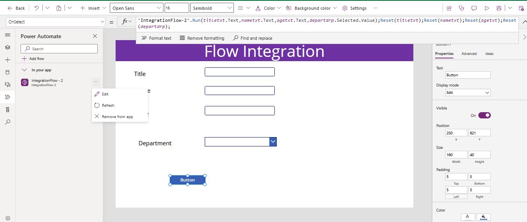Click the Data icon in left sidebar
The width and height of the screenshot is (527, 222).
click(7, 72)
